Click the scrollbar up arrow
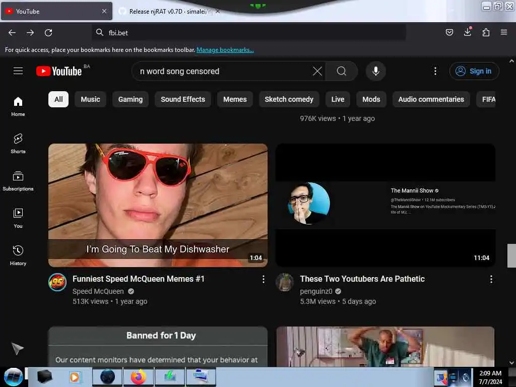 [511, 61]
